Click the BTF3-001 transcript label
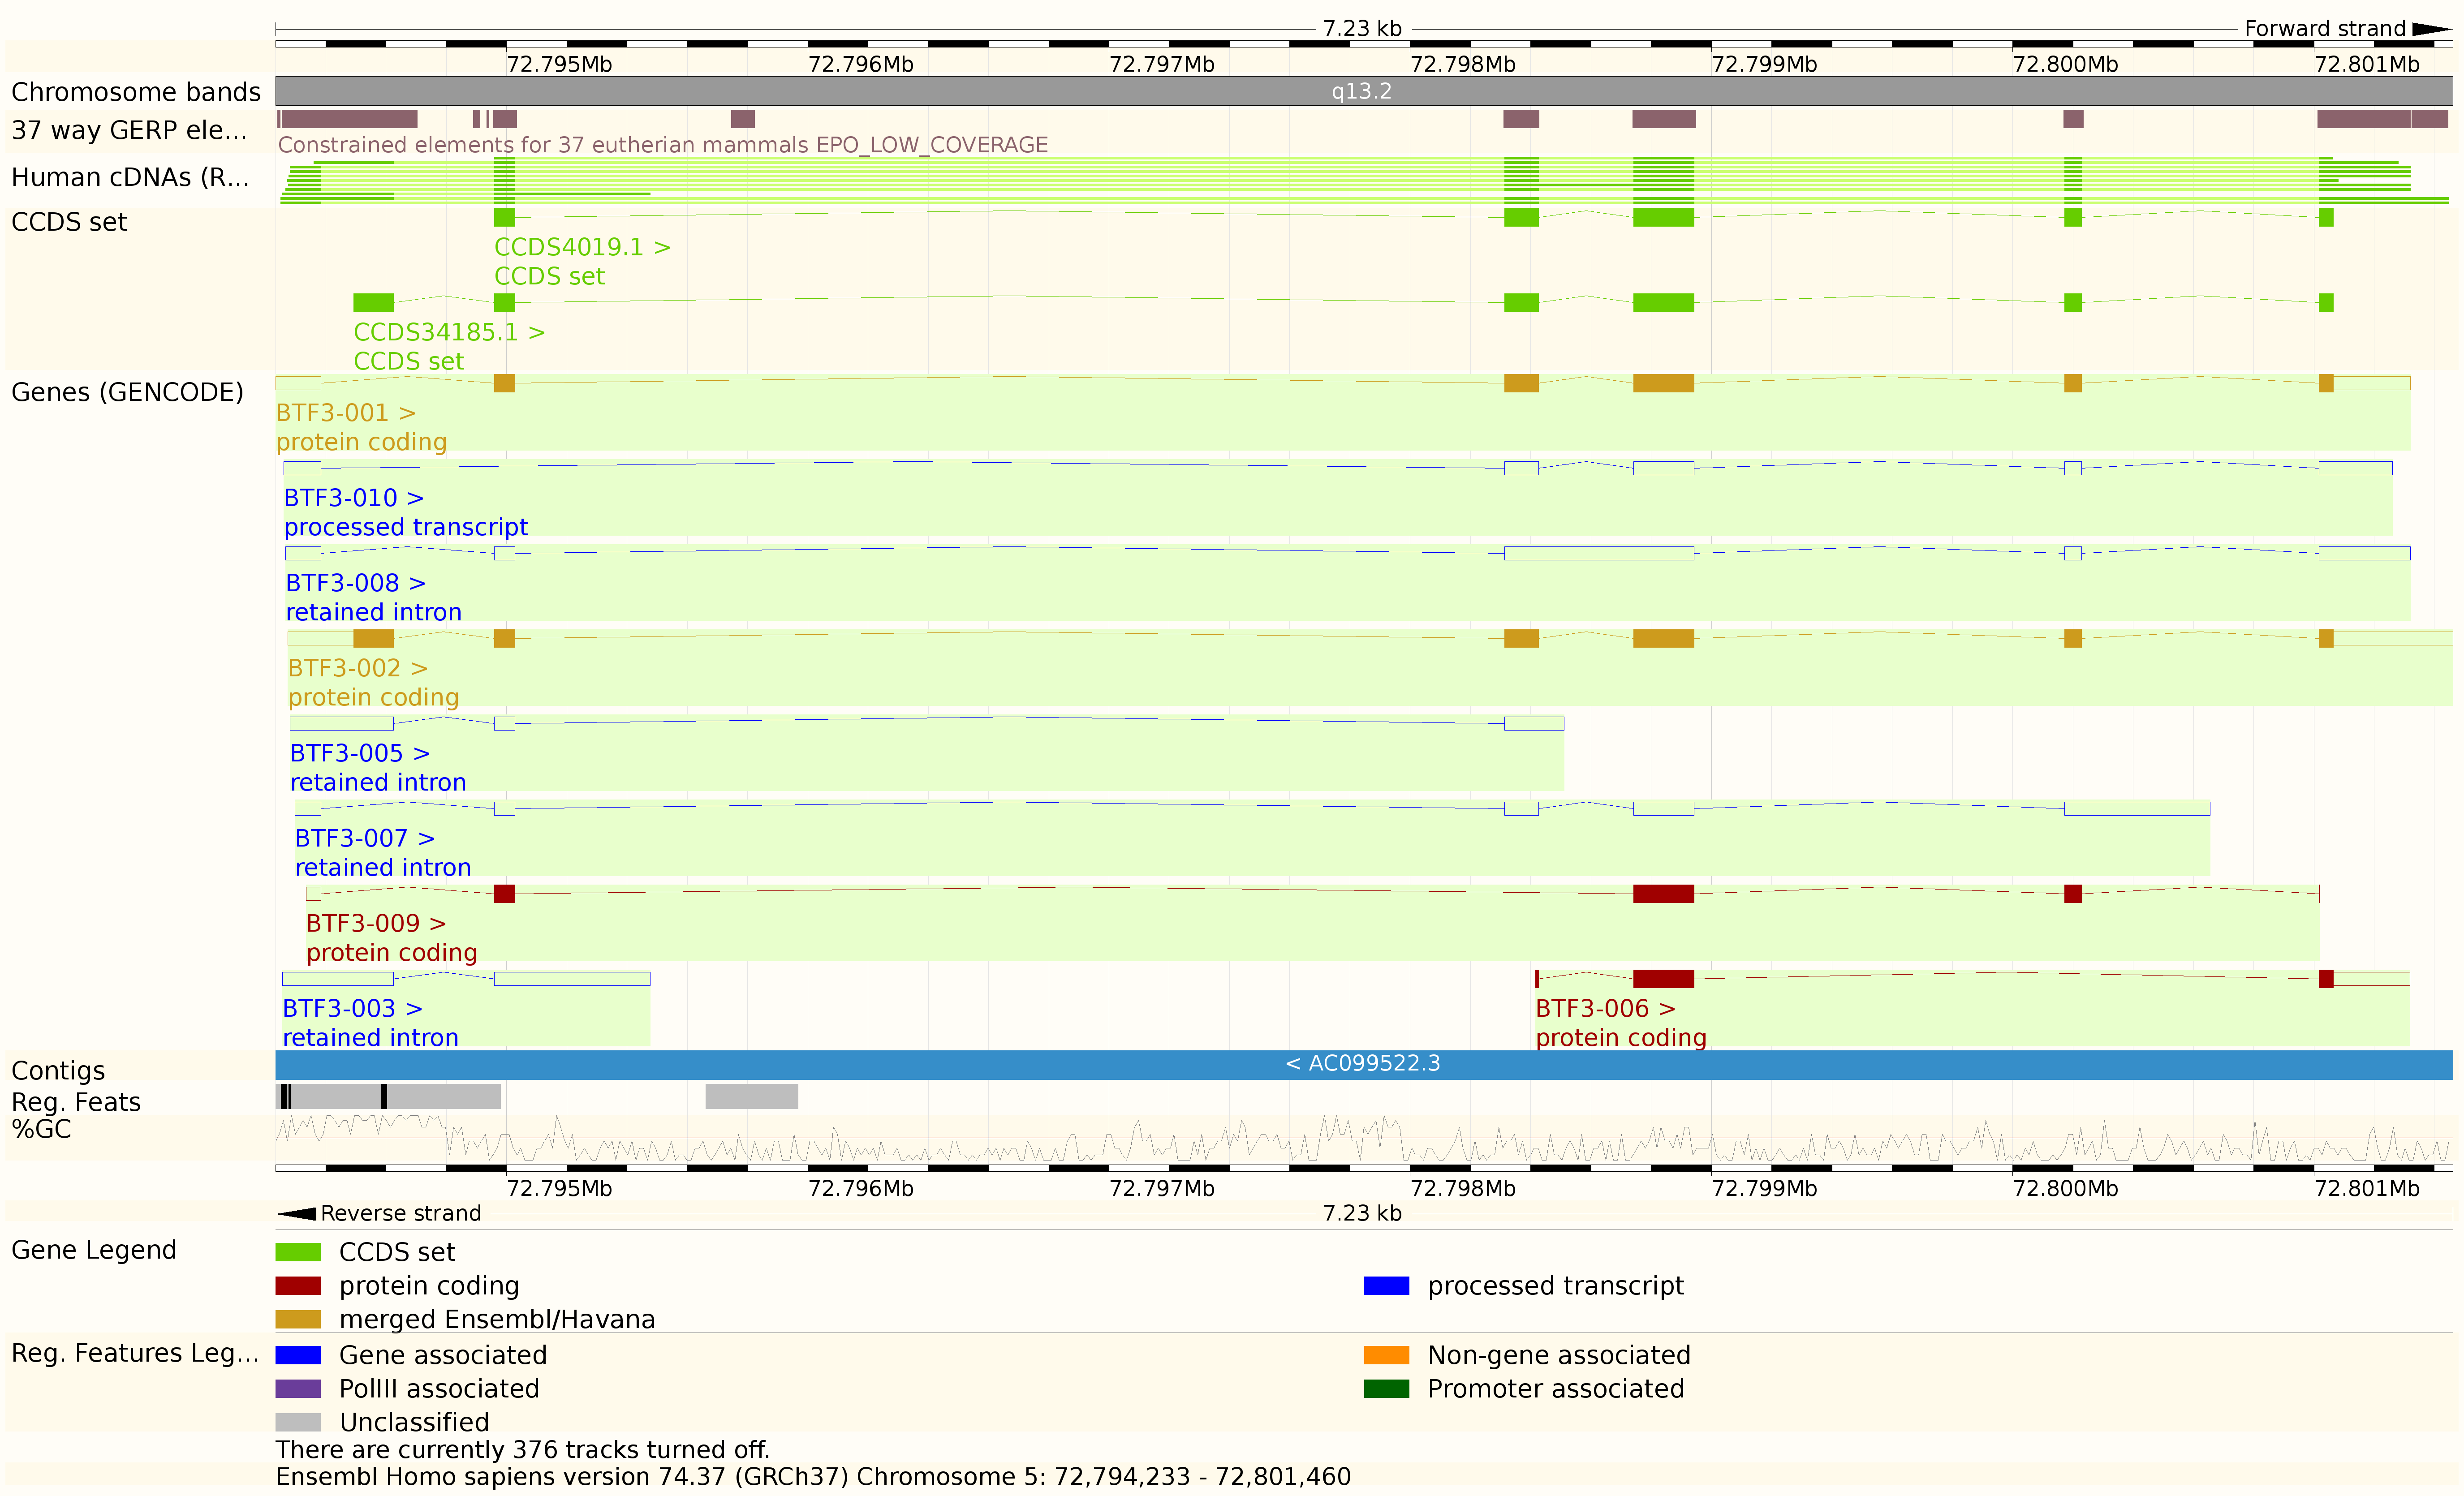This screenshot has width=2464, height=1496. (345, 413)
